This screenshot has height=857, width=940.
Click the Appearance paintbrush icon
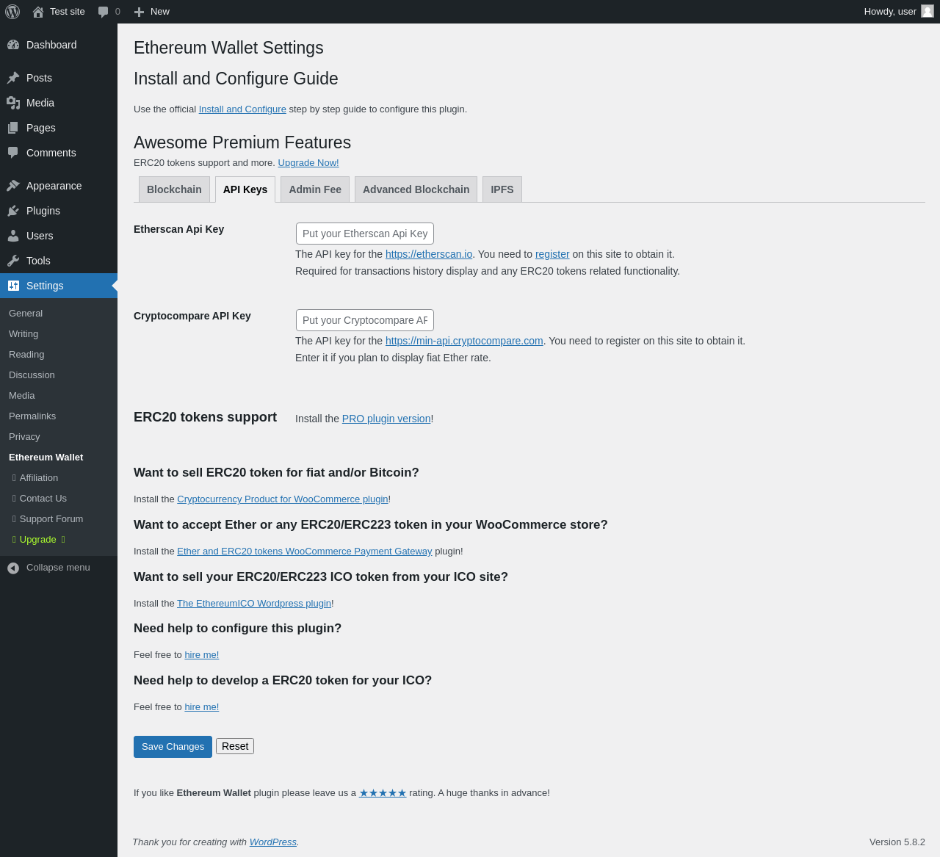tap(13, 186)
